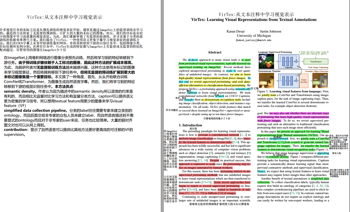
Task: Click margin note starting 在ImageNet上用卷积网络
Action: [170, 150]
